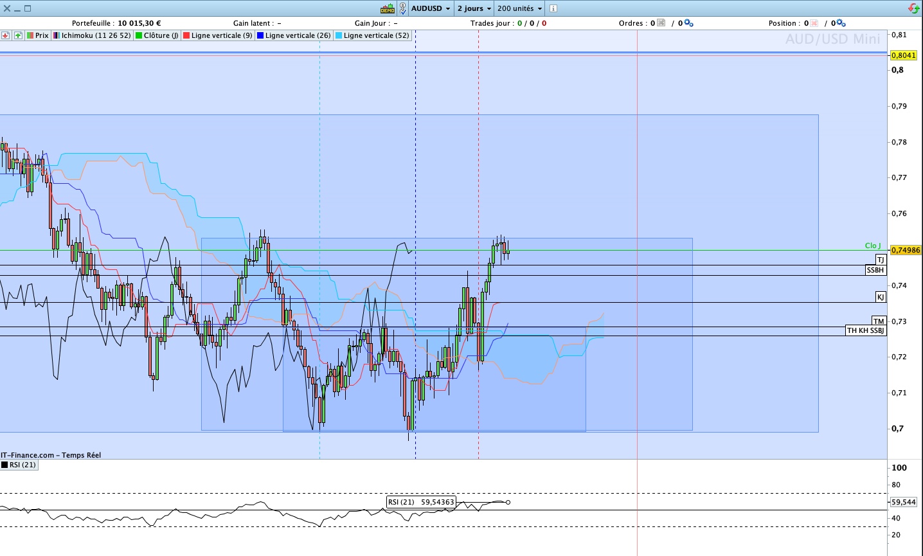Click the Gain Jour label
The image size is (923, 556).
[371, 23]
